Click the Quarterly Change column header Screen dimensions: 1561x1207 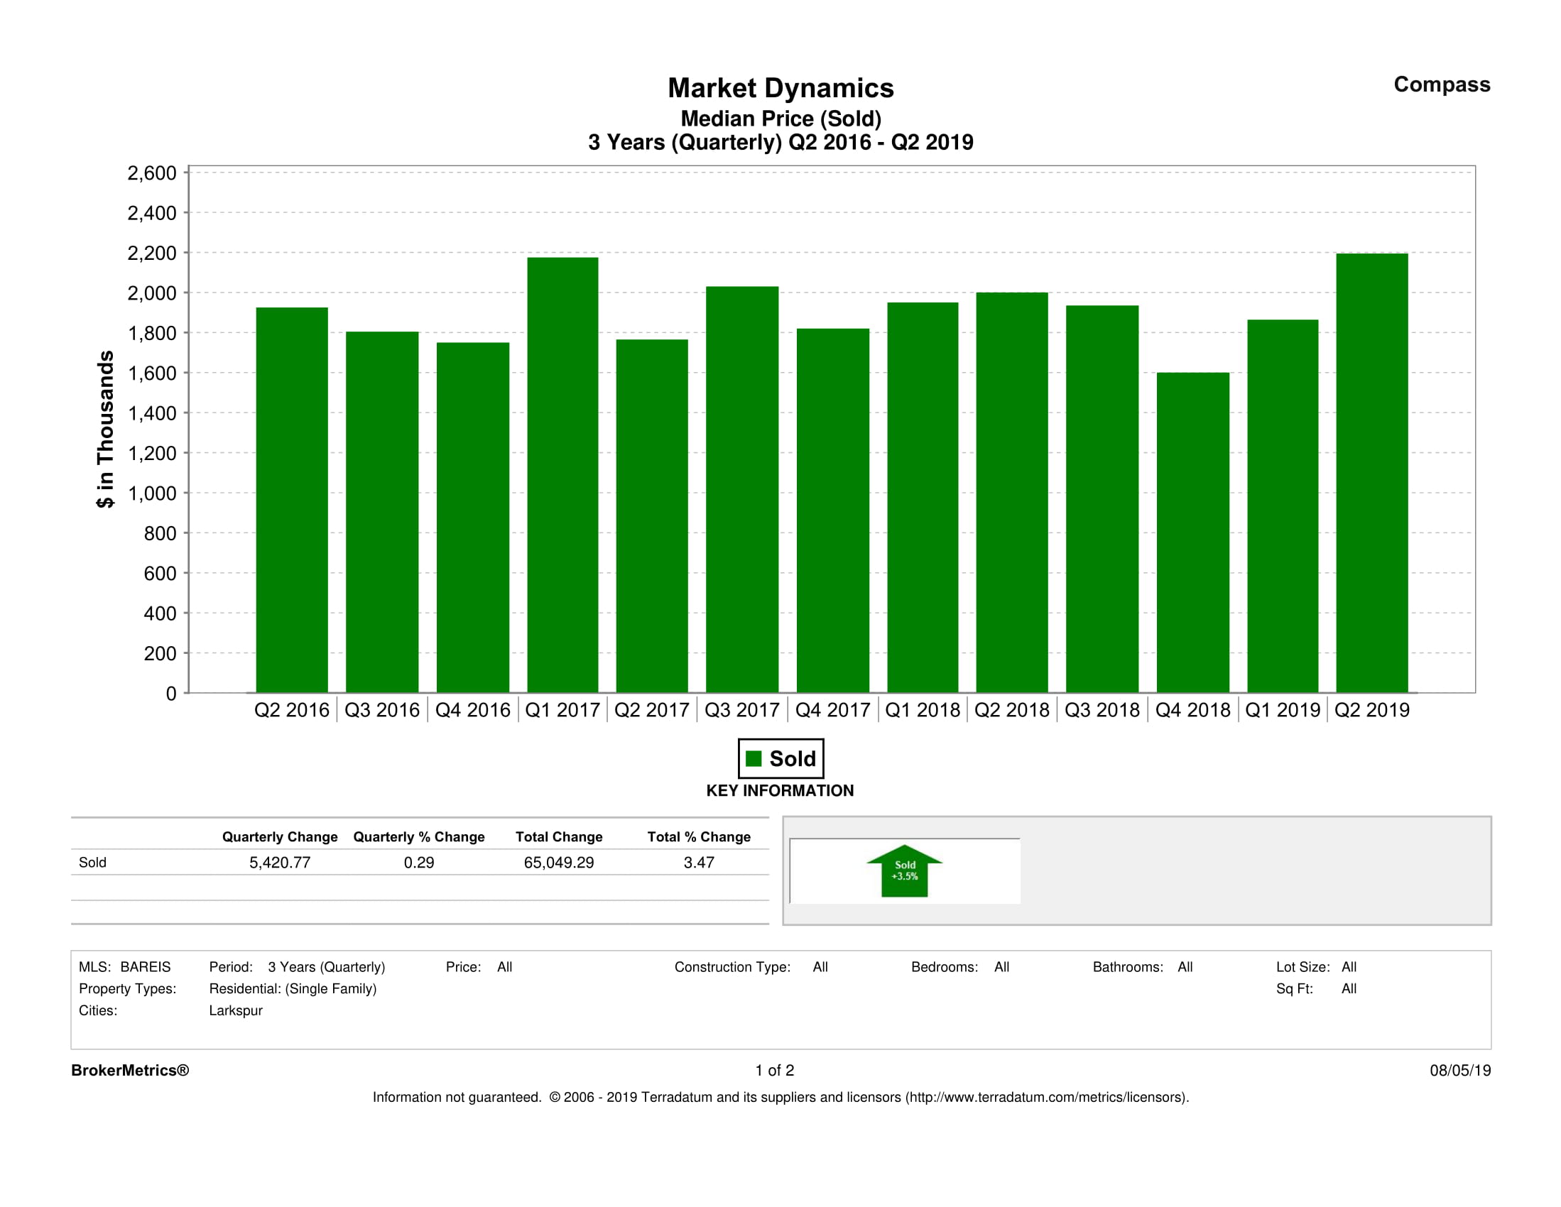point(280,836)
